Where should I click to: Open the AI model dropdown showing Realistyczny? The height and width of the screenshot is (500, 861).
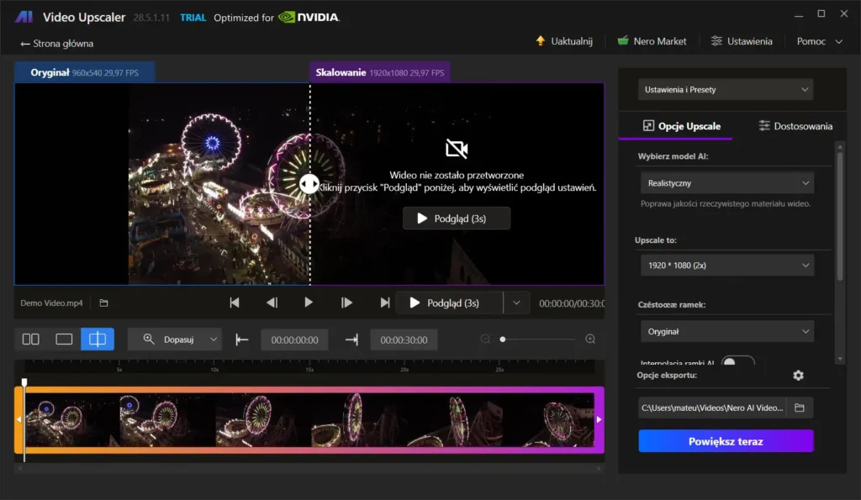click(726, 182)
